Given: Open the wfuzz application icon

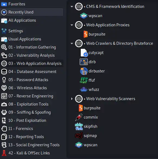Looking at the screenshot, I should 84,90.
